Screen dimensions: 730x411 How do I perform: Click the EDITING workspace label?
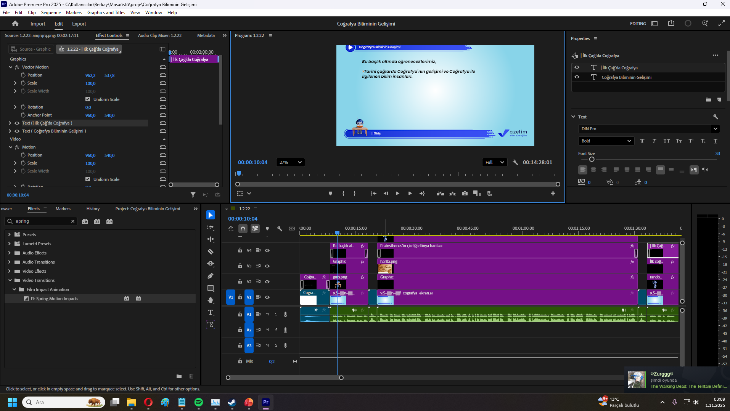tap(638, 24)
